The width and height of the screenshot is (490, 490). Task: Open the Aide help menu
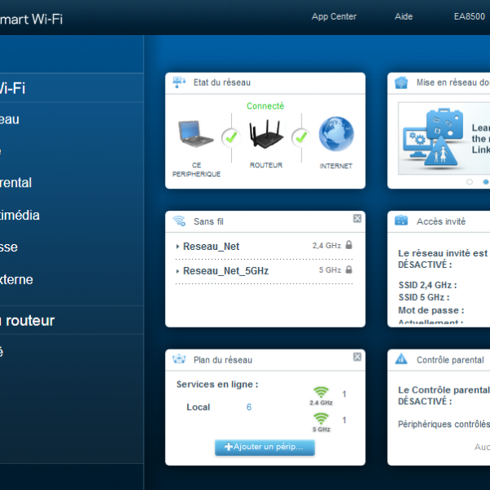[x=403, y=16]
